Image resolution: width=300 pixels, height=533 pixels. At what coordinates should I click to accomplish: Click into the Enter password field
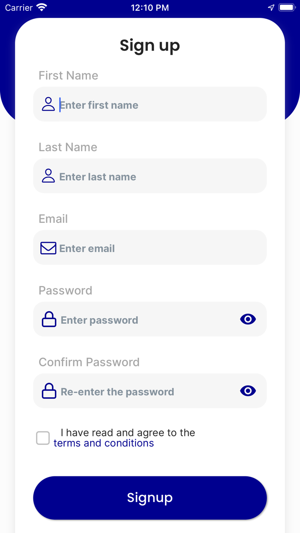coord(146,320)
